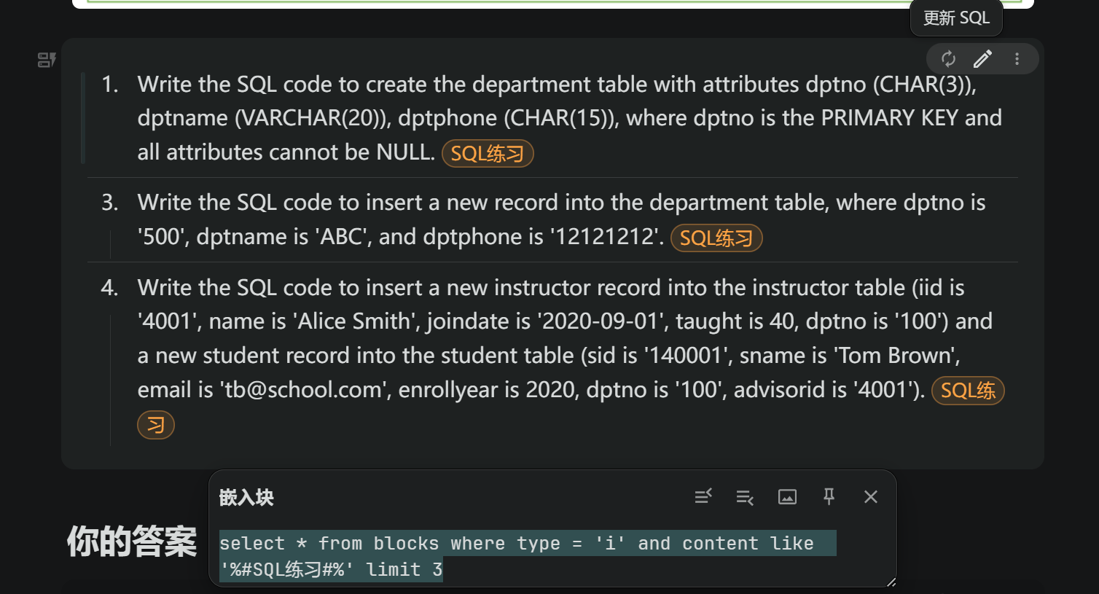Screen dimensions: 1099x594
Task: Click the 嵌入块 panel title
Action: [246, 498]
